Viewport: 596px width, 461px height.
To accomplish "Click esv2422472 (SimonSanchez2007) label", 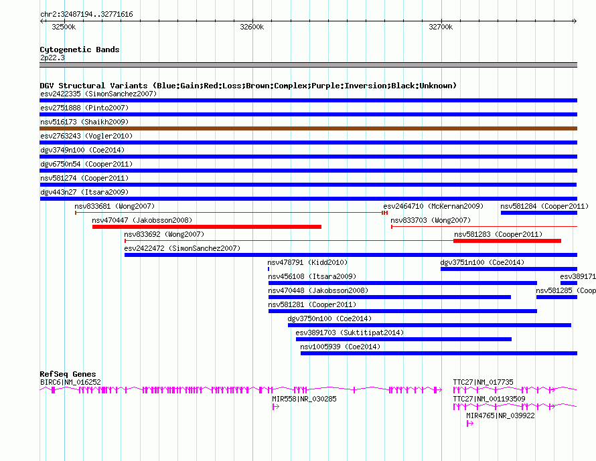I will pyautogui.click(x=182, y=248).
